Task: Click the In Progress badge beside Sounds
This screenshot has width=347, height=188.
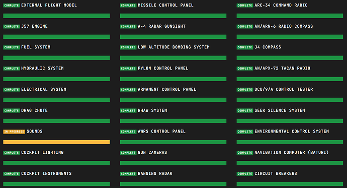Action: click(x=14, y=132)
